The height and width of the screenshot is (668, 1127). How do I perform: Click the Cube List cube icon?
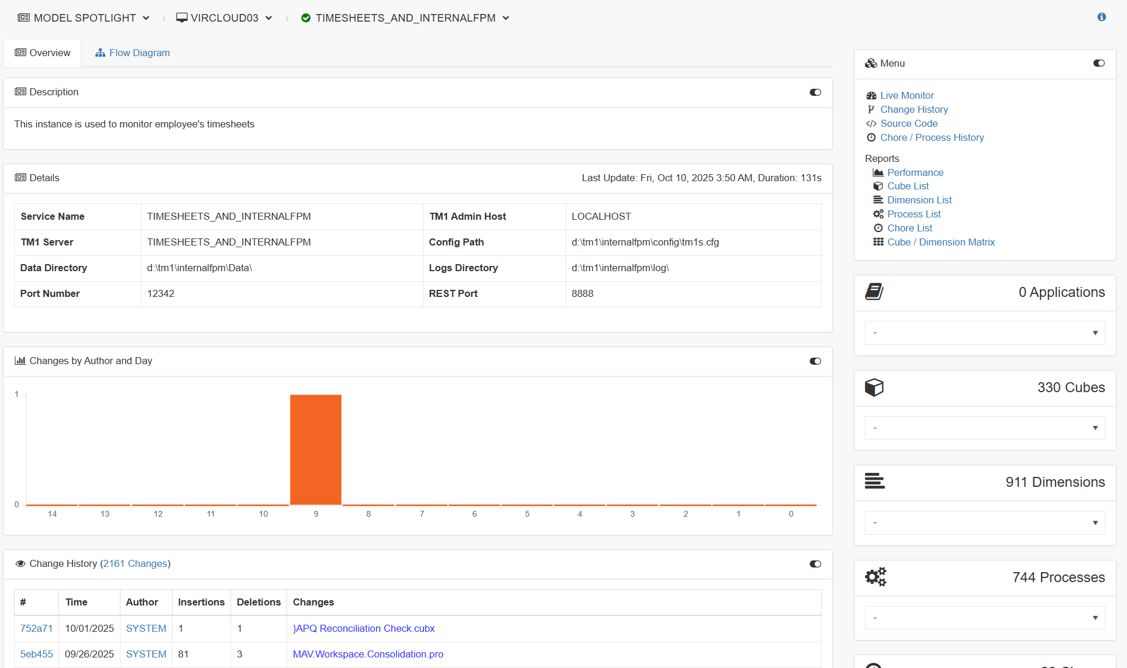click(878, 186)
